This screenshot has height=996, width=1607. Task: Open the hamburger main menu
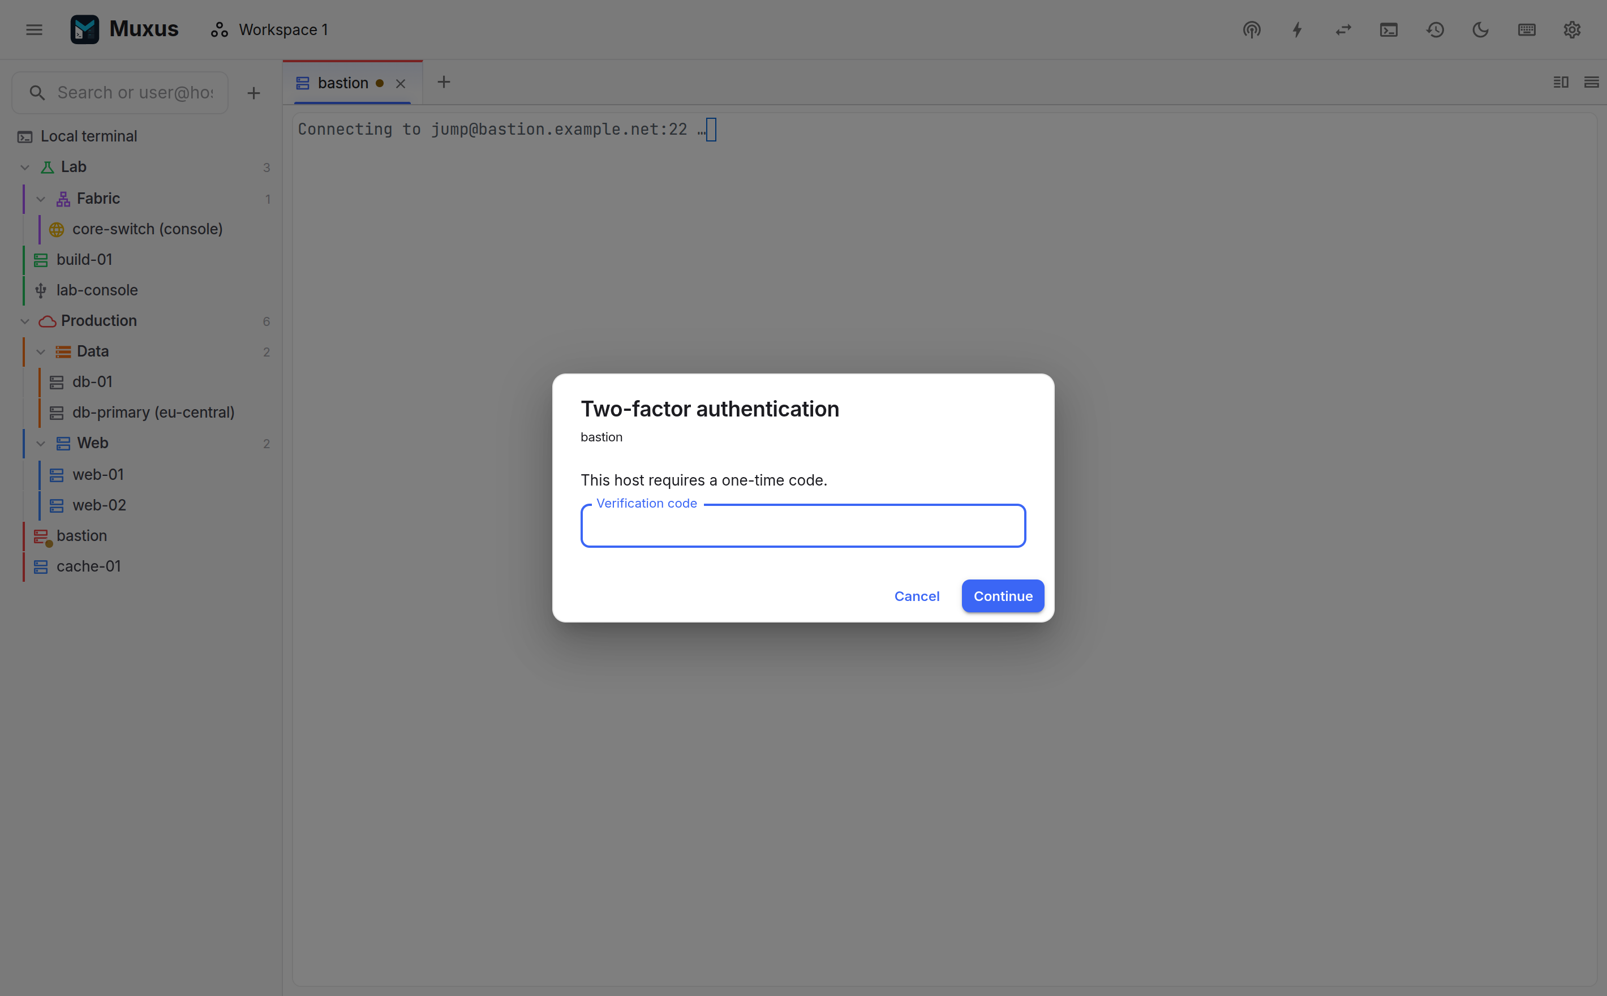(x=35, y=29)
